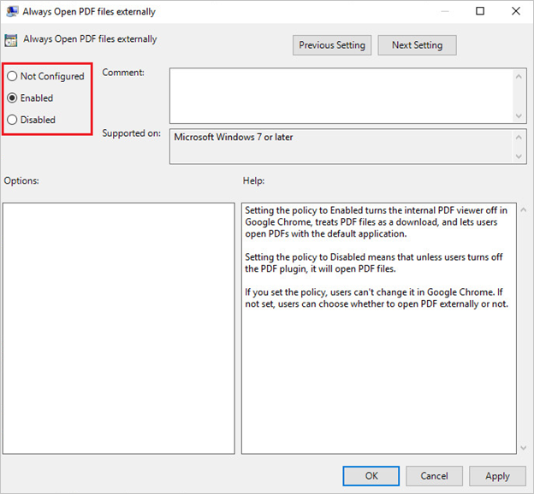Click the Apply button

tap(497, 476)
